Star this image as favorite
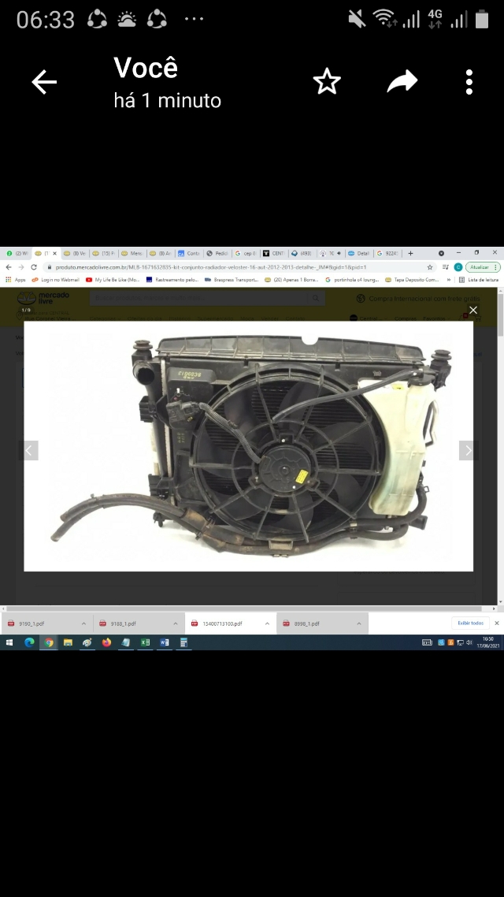This screenshot has width=504, height=897. click(327, 82)
